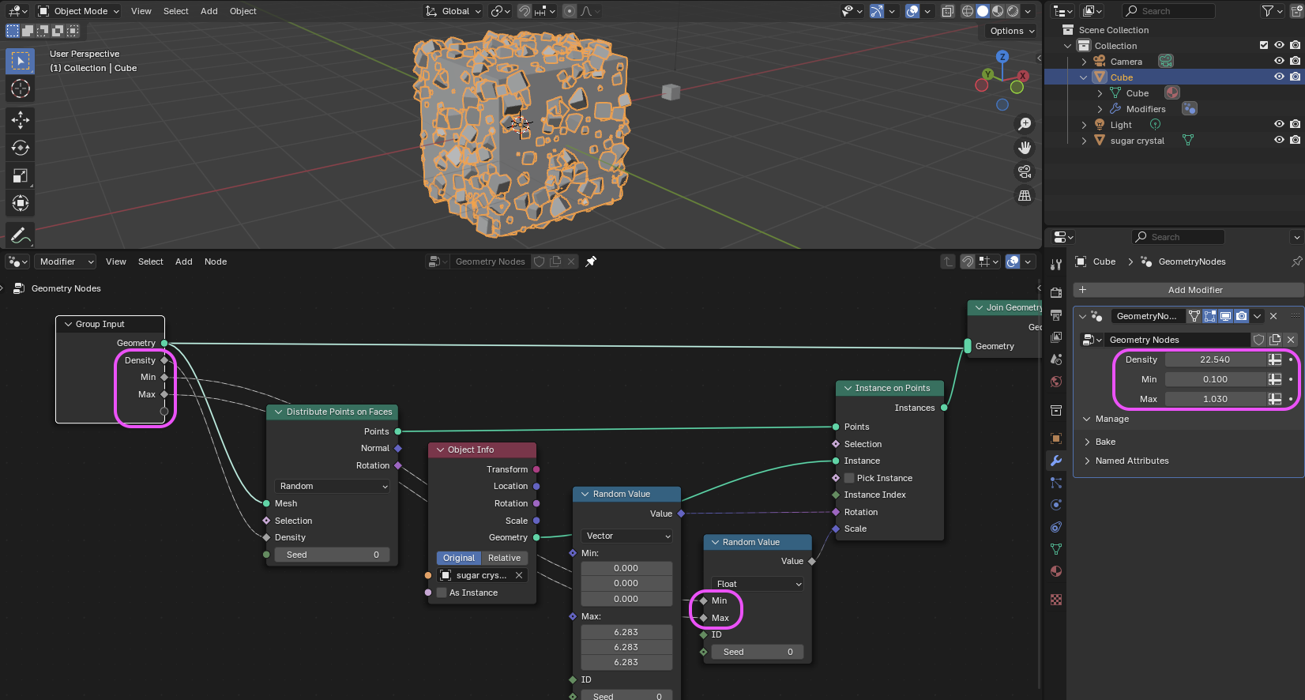Hide the Camera object in outliner

coord(1279,61)
